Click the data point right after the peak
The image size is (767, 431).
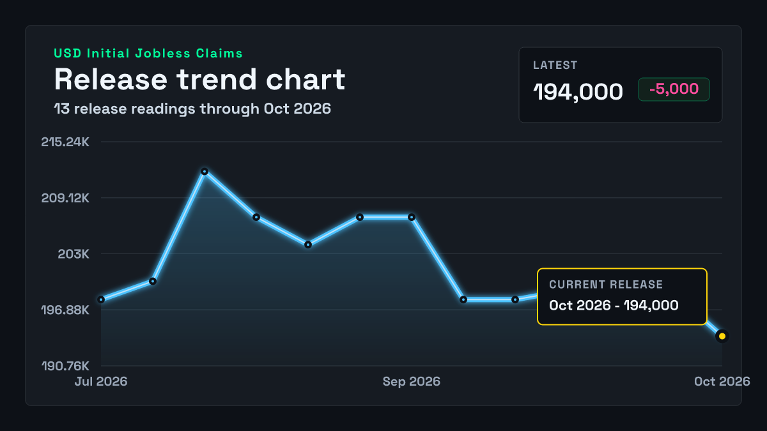(x=256, y=217)
